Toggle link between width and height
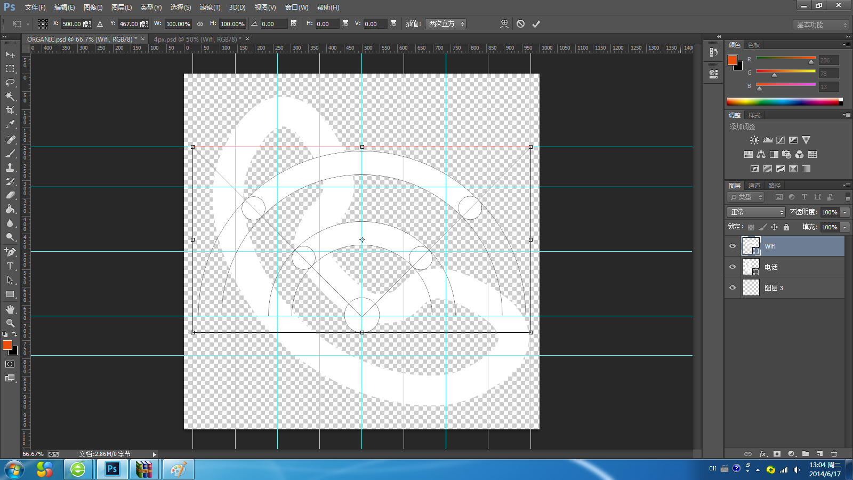Viewport: 853px width, 480px height. click(200, 24)
